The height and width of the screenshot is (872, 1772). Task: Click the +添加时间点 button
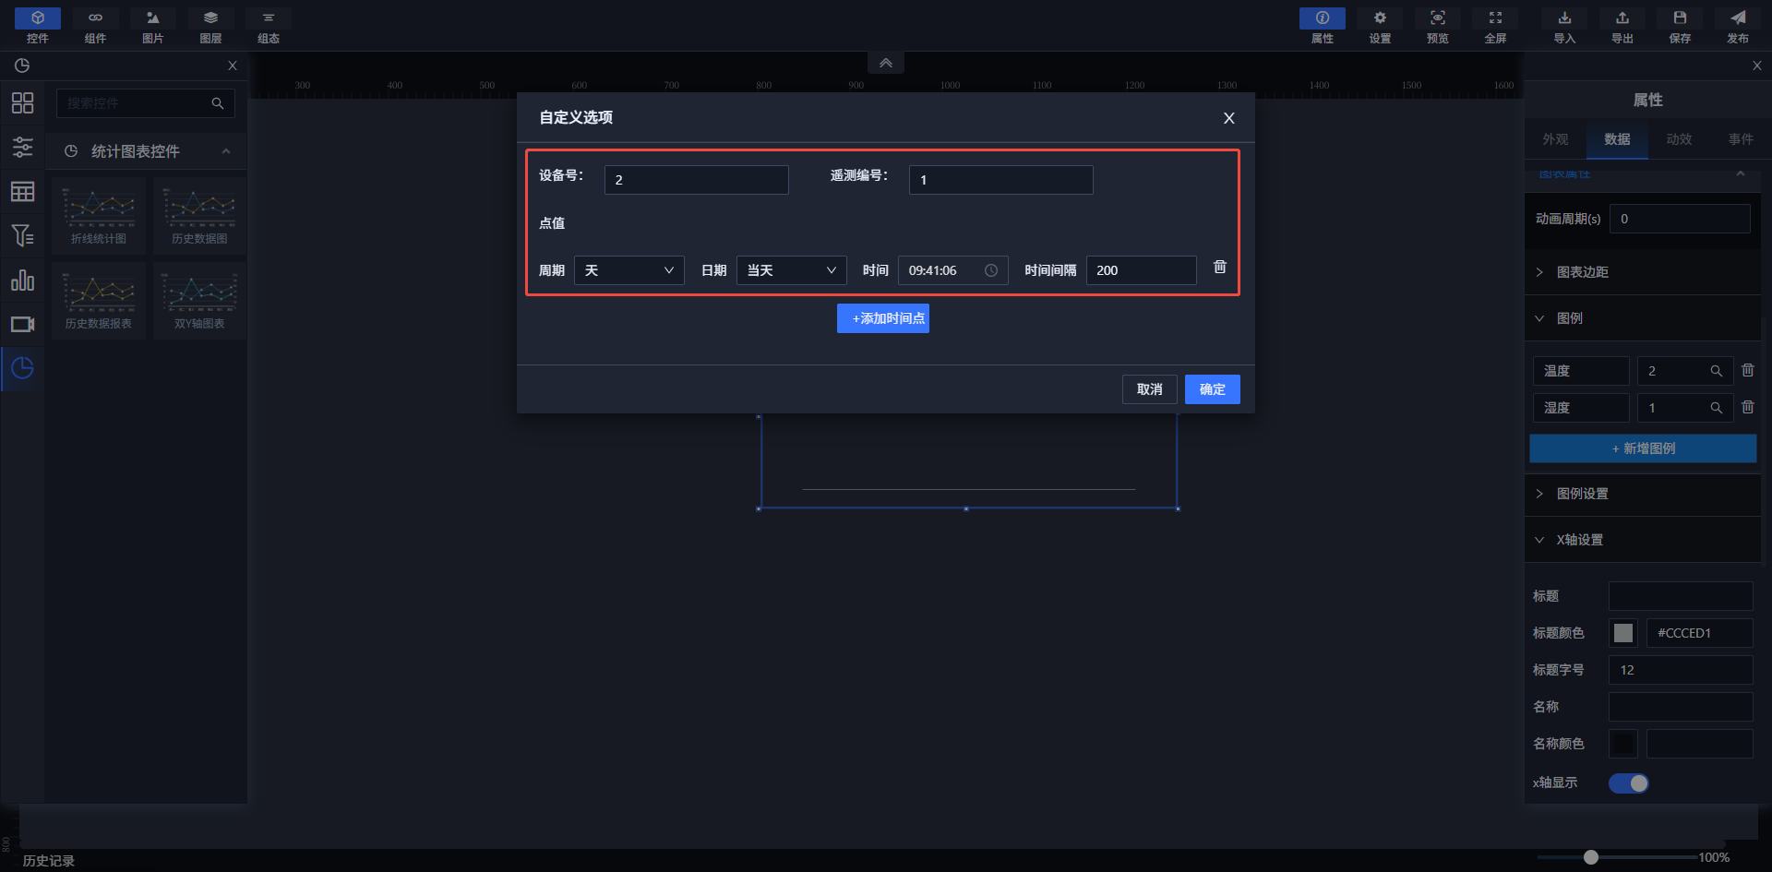(x=883, y=318)
